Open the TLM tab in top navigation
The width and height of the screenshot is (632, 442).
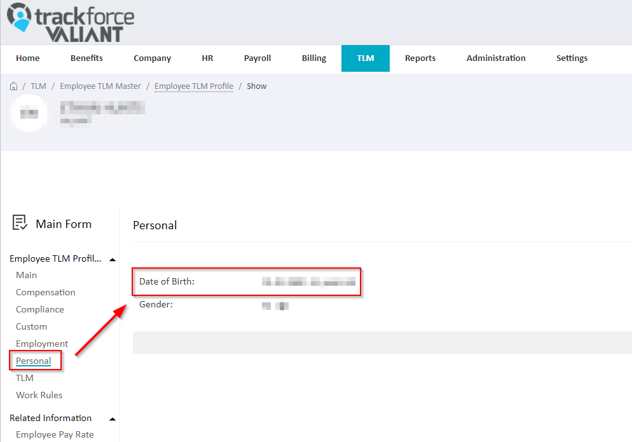coord(365,58)
